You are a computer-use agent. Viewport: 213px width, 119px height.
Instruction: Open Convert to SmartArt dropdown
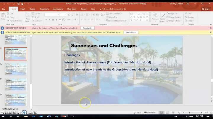click(117, 21)
